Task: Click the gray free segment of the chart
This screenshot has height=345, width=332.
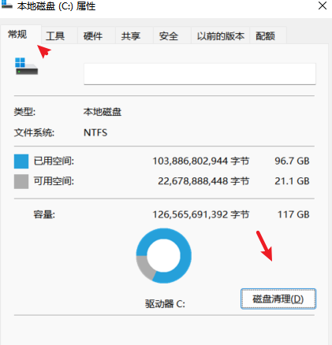Action: click(x=144, y=267)
